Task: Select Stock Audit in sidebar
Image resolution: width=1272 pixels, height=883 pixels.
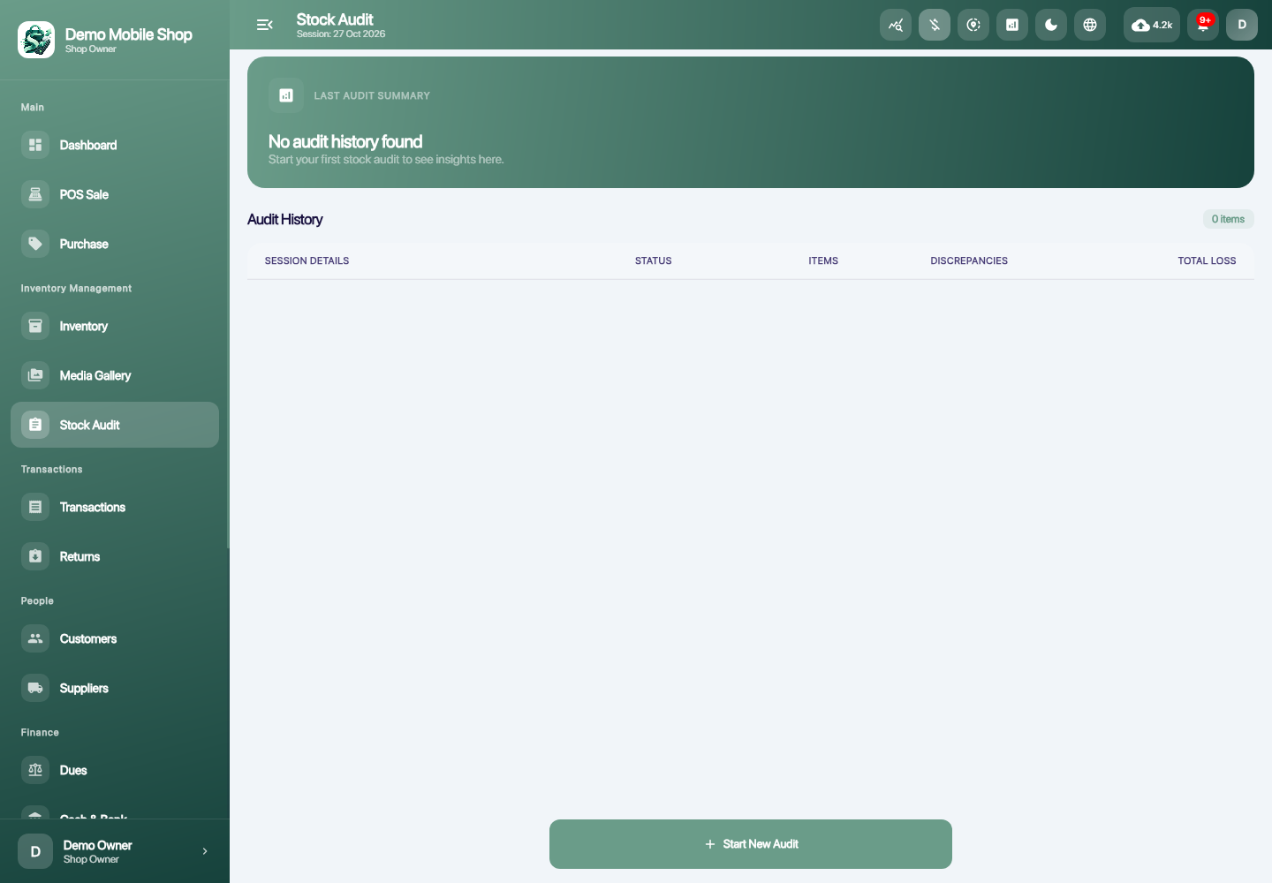Action: (115, 425)
